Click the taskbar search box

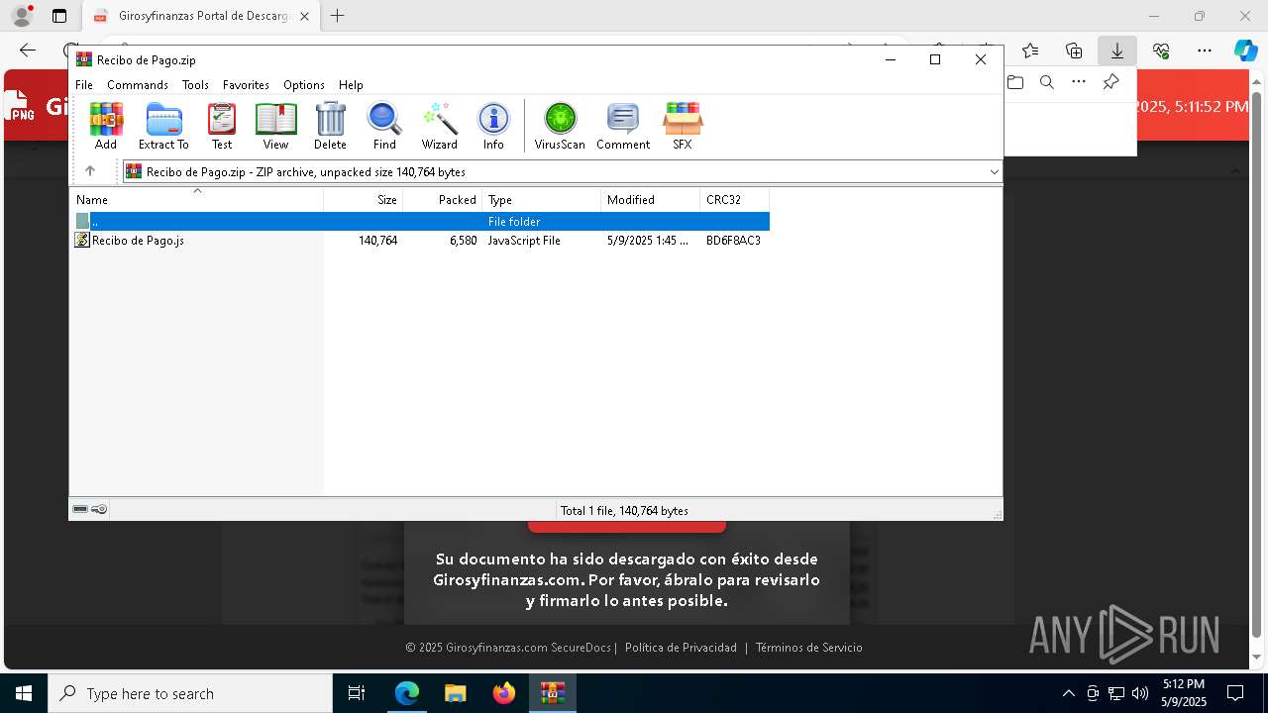pos(190,693)
